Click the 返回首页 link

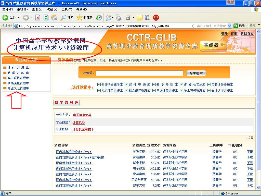click(247, 34)
